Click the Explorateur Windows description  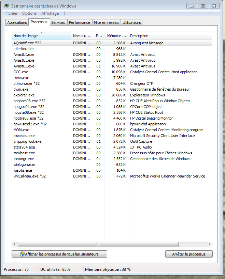coord(147,95)
